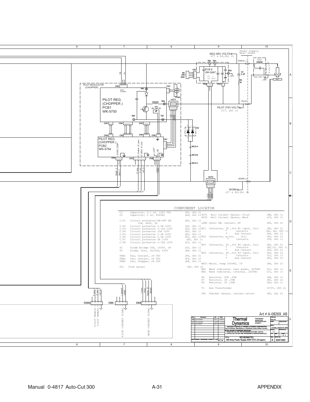Select the HCT1 Hall Current Sensor block

pos(174,104)
